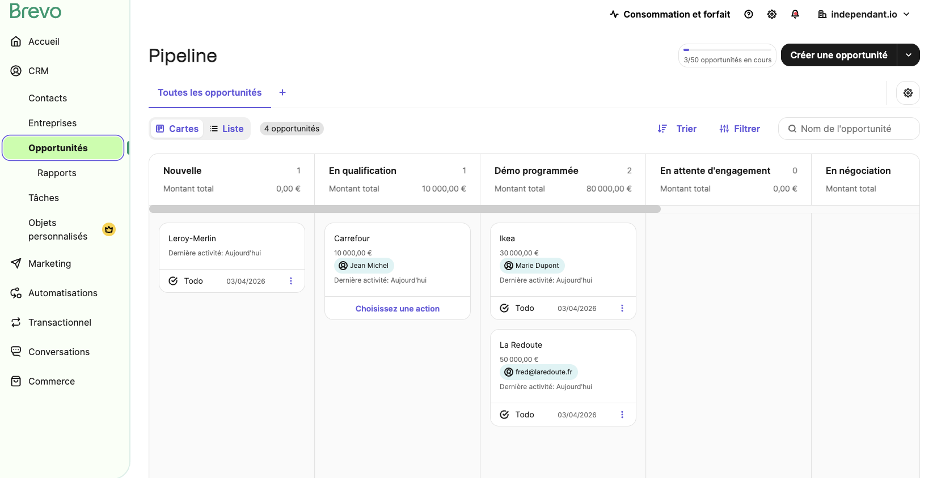The height and width of the screenshot is (478, 937).
Task: Click the CRM contact icon
Action: pos(16,71)
